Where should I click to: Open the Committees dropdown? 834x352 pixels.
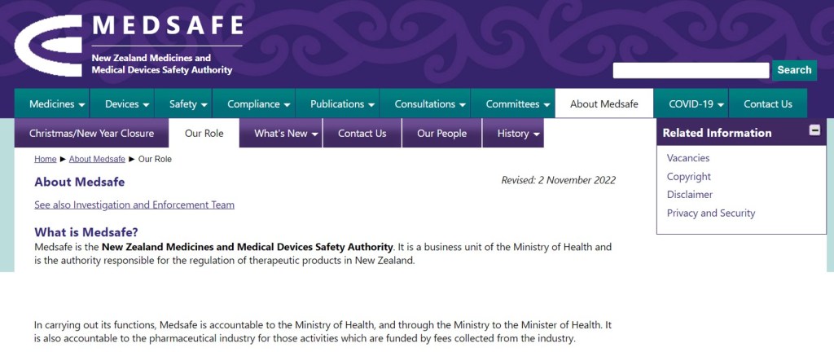[518, 104]
